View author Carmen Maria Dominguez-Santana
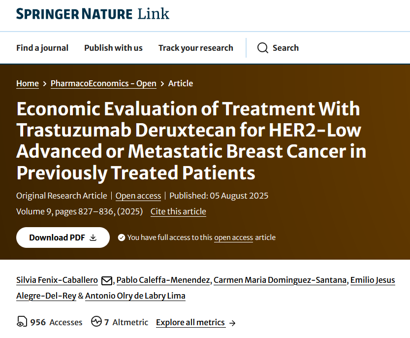This screenshot has height=338, width=410. pos(281,280)
